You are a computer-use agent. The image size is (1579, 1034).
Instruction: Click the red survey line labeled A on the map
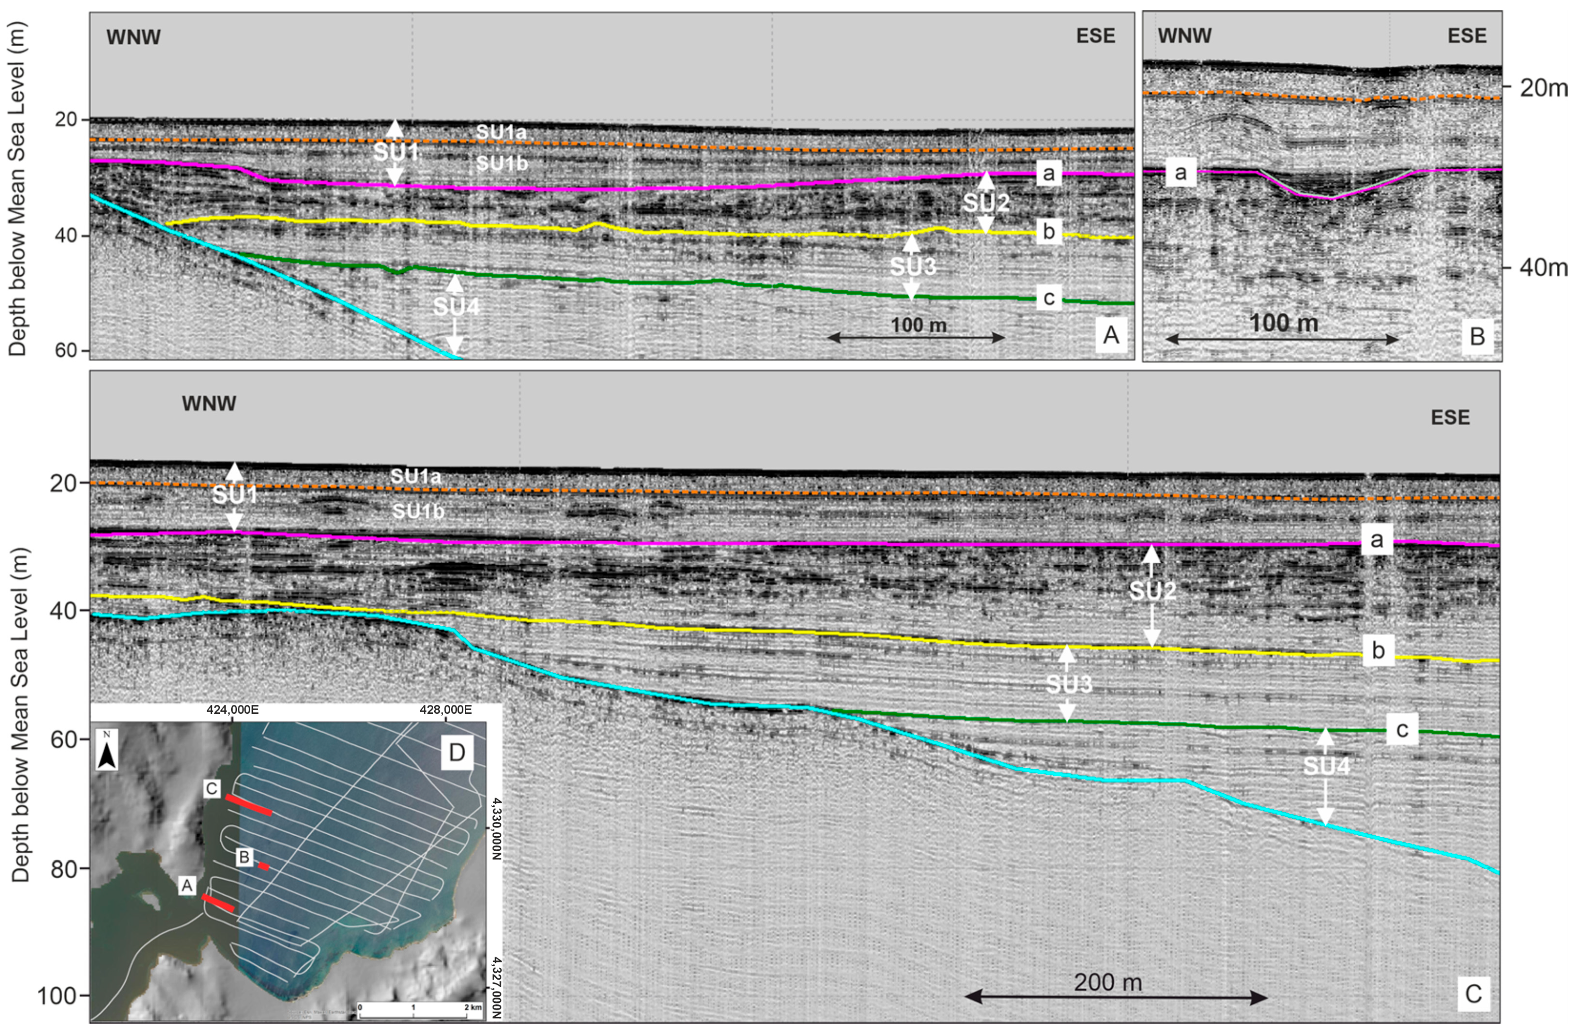coord(218,903)
